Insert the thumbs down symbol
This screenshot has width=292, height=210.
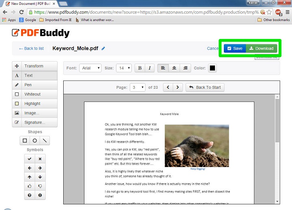(40, 186)
